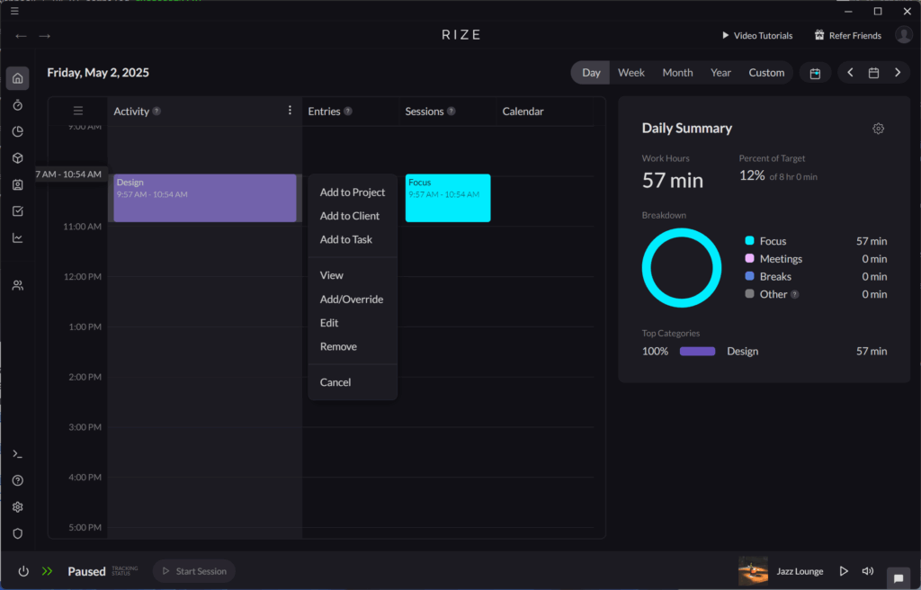Go to previous day with left chevron

point(849,73)
